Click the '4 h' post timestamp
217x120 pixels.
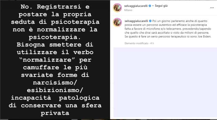click(152, 43)
